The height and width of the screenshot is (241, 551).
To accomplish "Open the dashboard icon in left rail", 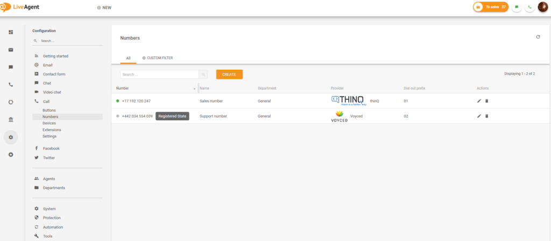I will coord(11,32).
